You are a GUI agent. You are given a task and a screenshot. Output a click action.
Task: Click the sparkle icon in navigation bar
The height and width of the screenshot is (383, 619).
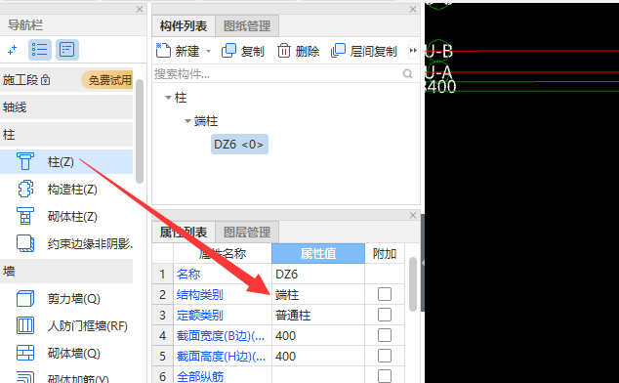(13, 50)
